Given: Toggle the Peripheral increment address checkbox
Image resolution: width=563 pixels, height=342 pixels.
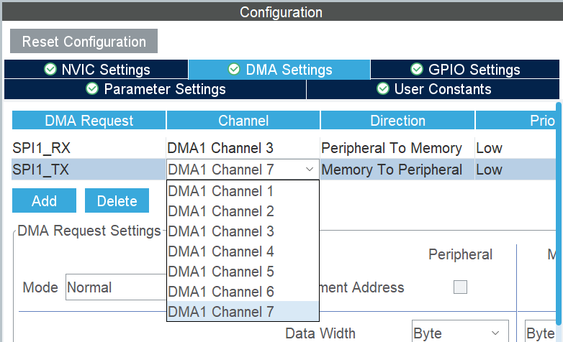Looking at the screenshot, I should pyautogui.click(x=460, y=287).
